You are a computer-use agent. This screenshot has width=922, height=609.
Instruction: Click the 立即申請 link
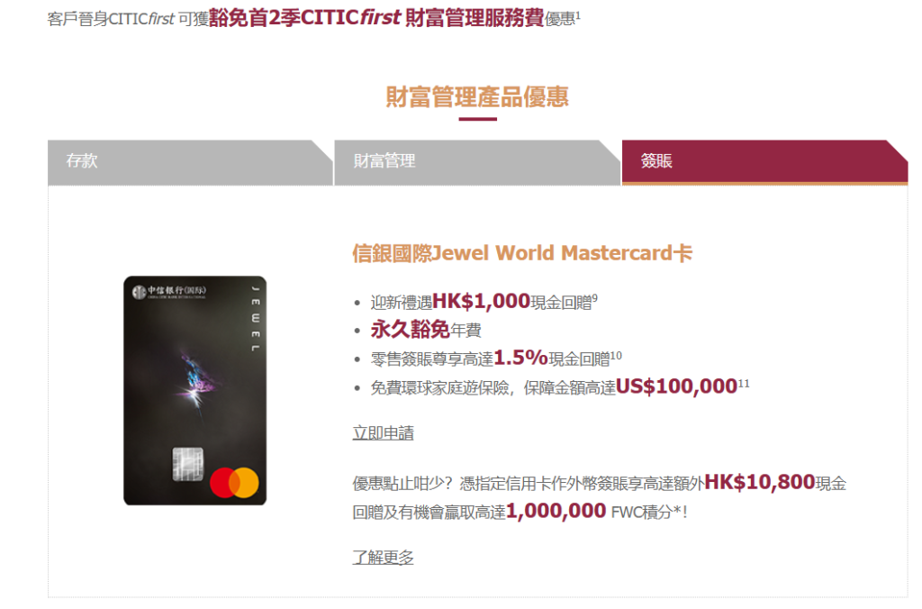point(383,433)
